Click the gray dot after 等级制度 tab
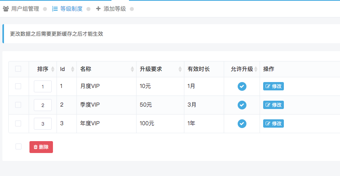This screenshot has width=340, height=176. point(88,9)
